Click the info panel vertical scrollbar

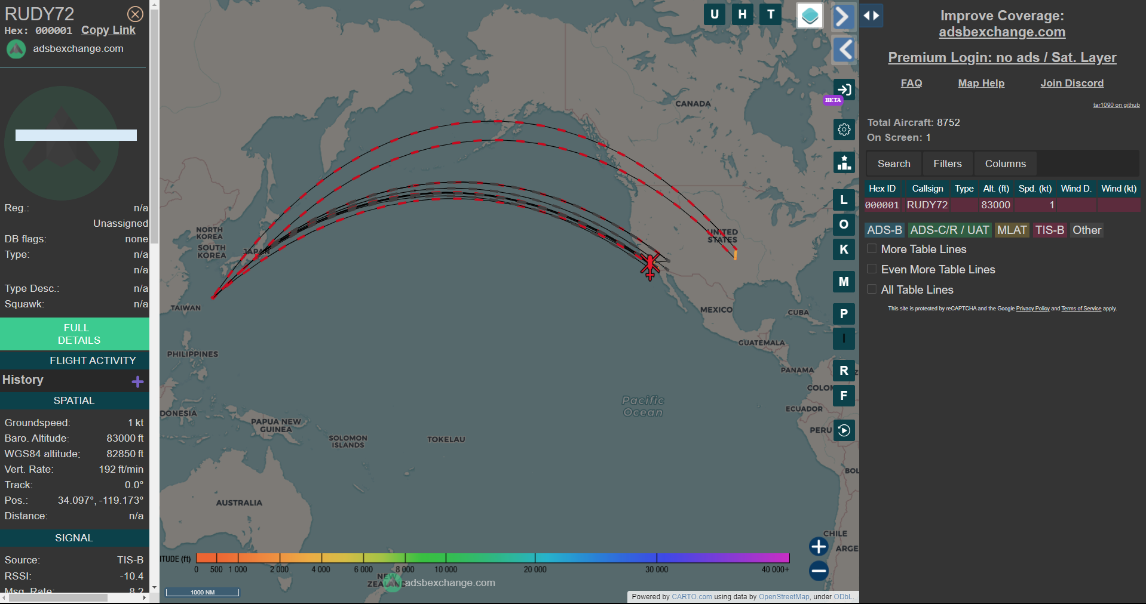click(x=154, y=127)
